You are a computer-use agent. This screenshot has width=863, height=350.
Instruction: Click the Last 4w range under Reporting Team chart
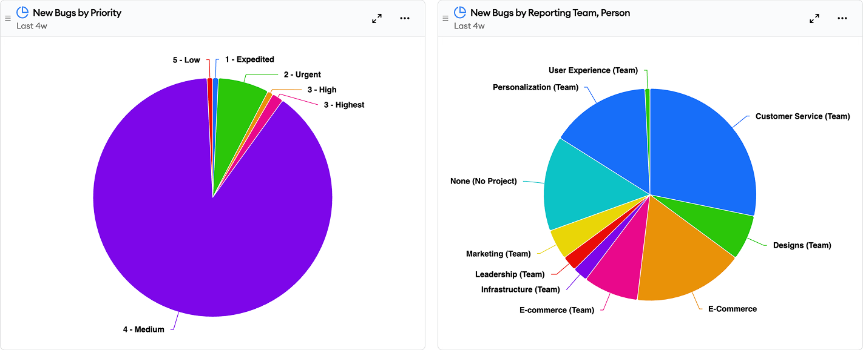coord(470,26)
